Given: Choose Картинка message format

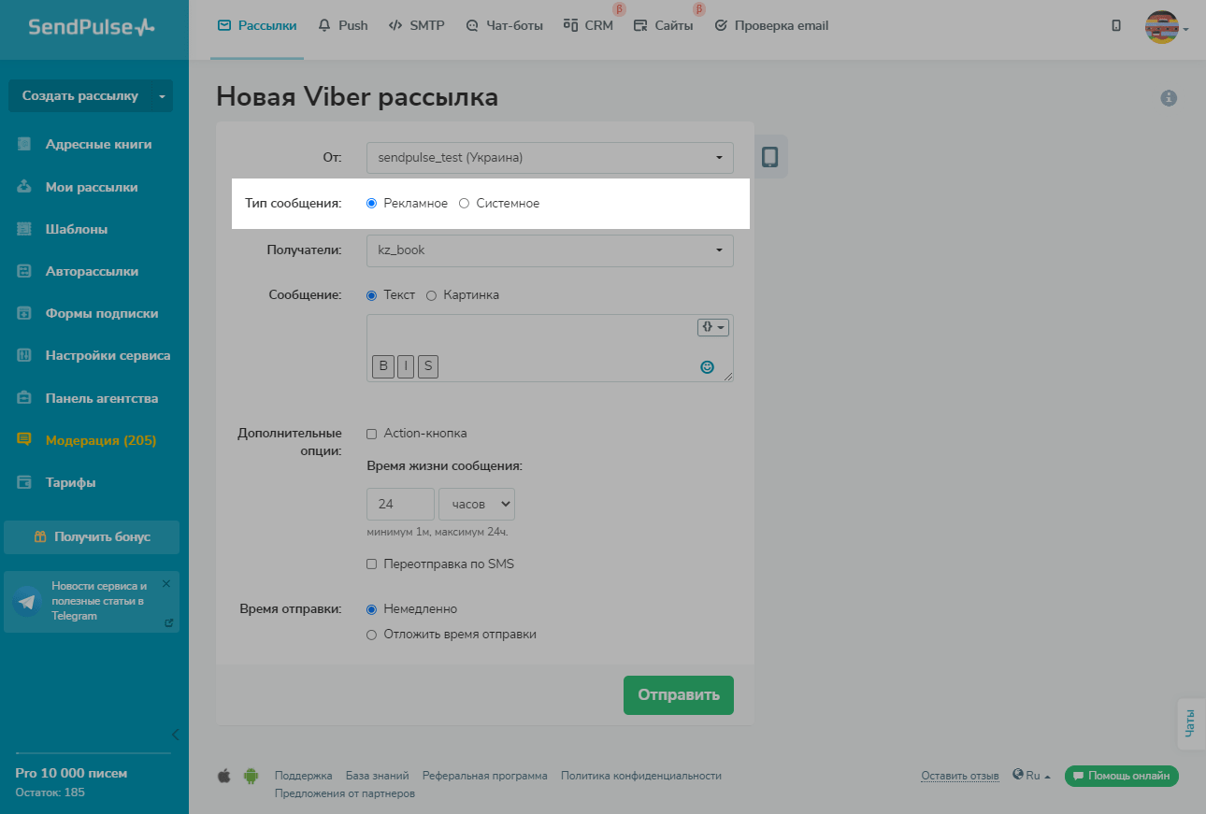Looking at the screenshot, I should pos(431,295).
